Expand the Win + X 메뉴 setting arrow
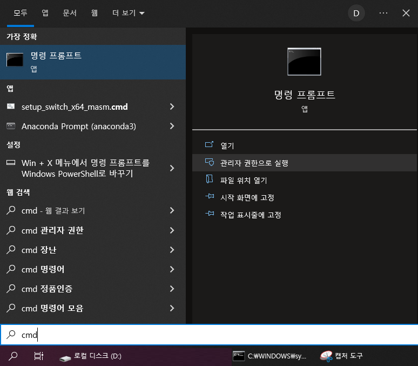 [x=172, y=168]
